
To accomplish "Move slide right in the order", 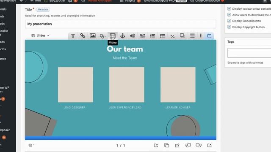I will (x=199, y=145).
